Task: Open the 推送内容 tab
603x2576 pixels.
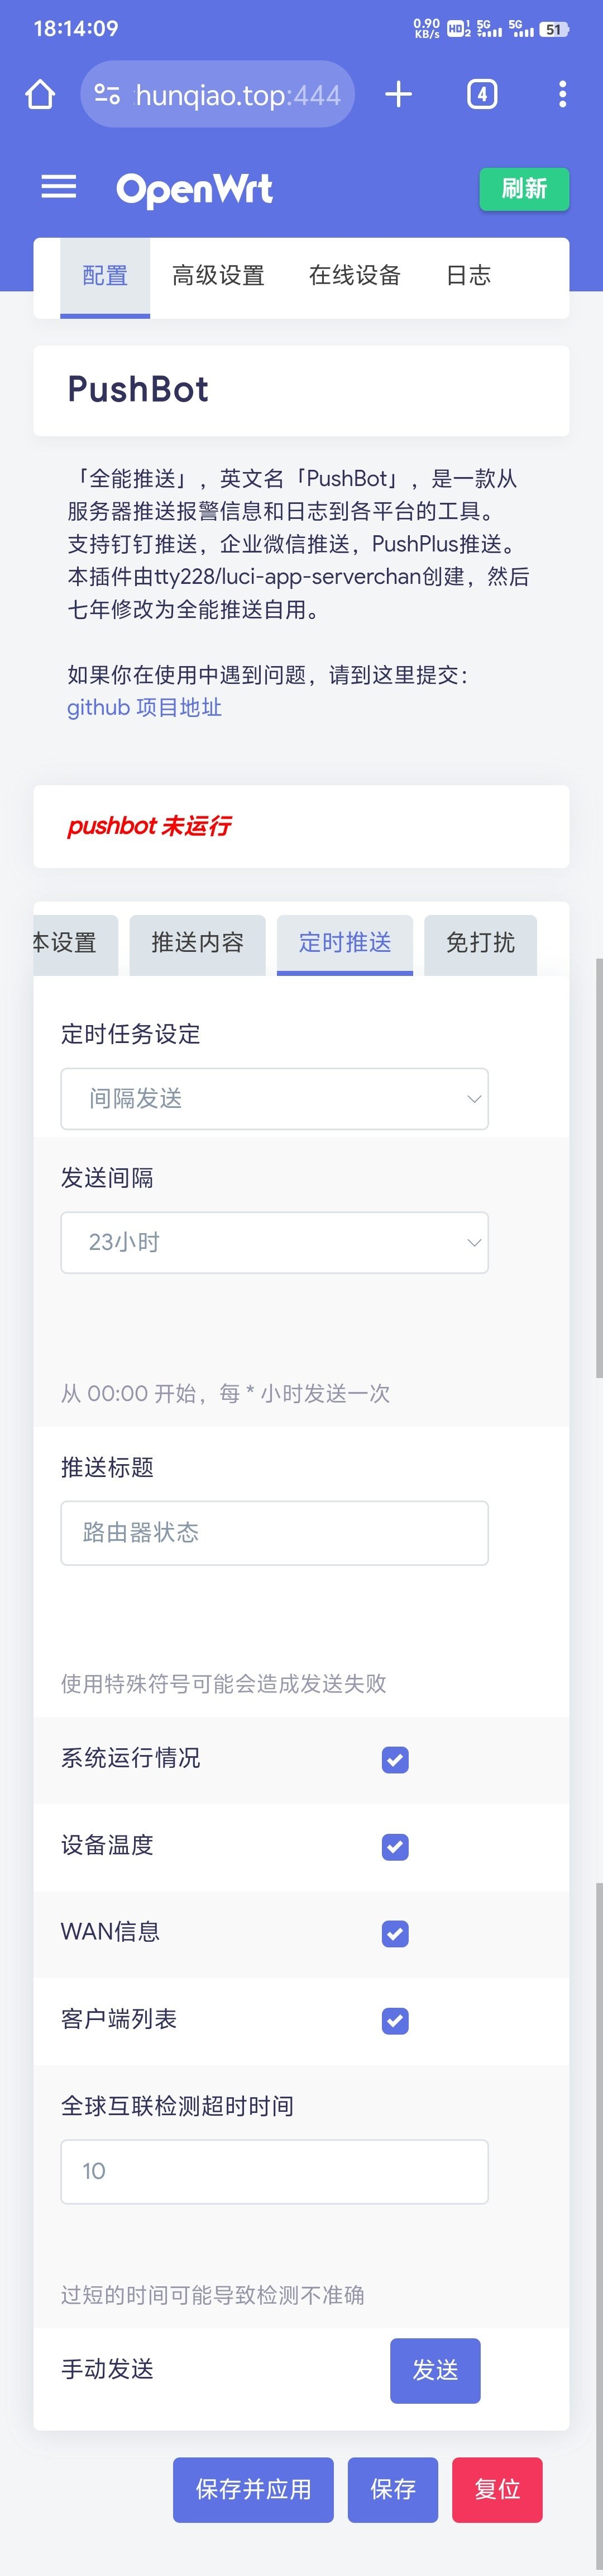Action: pos(198,943)
